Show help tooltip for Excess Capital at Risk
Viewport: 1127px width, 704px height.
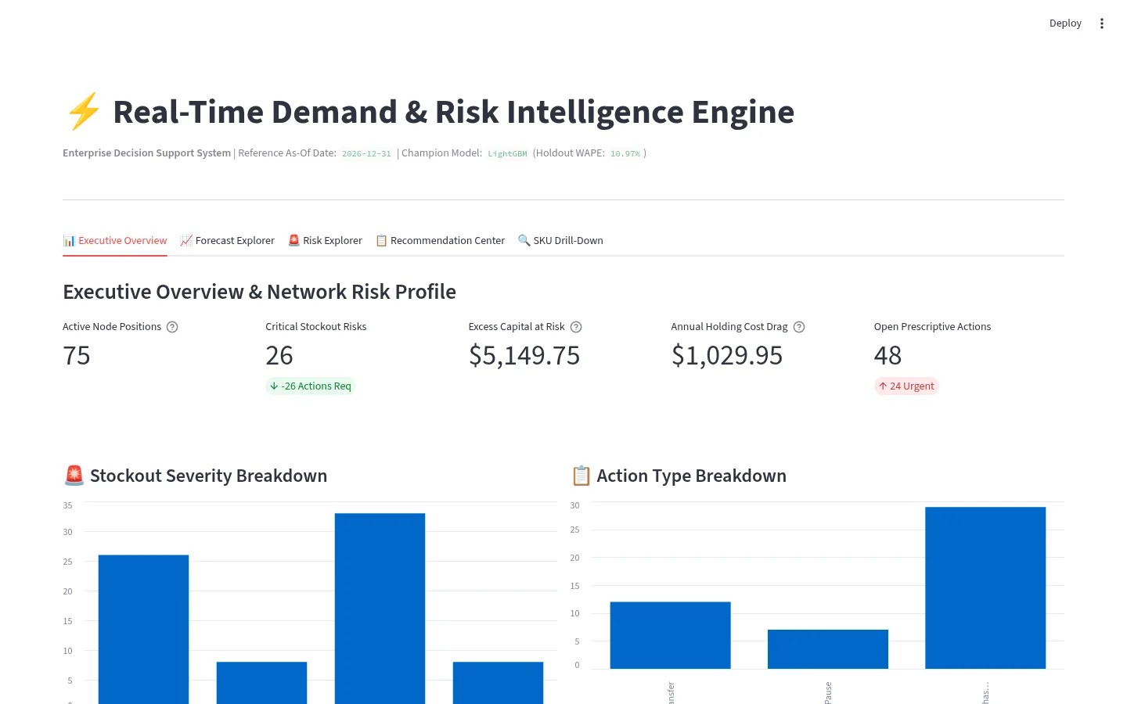click(576, 327)
